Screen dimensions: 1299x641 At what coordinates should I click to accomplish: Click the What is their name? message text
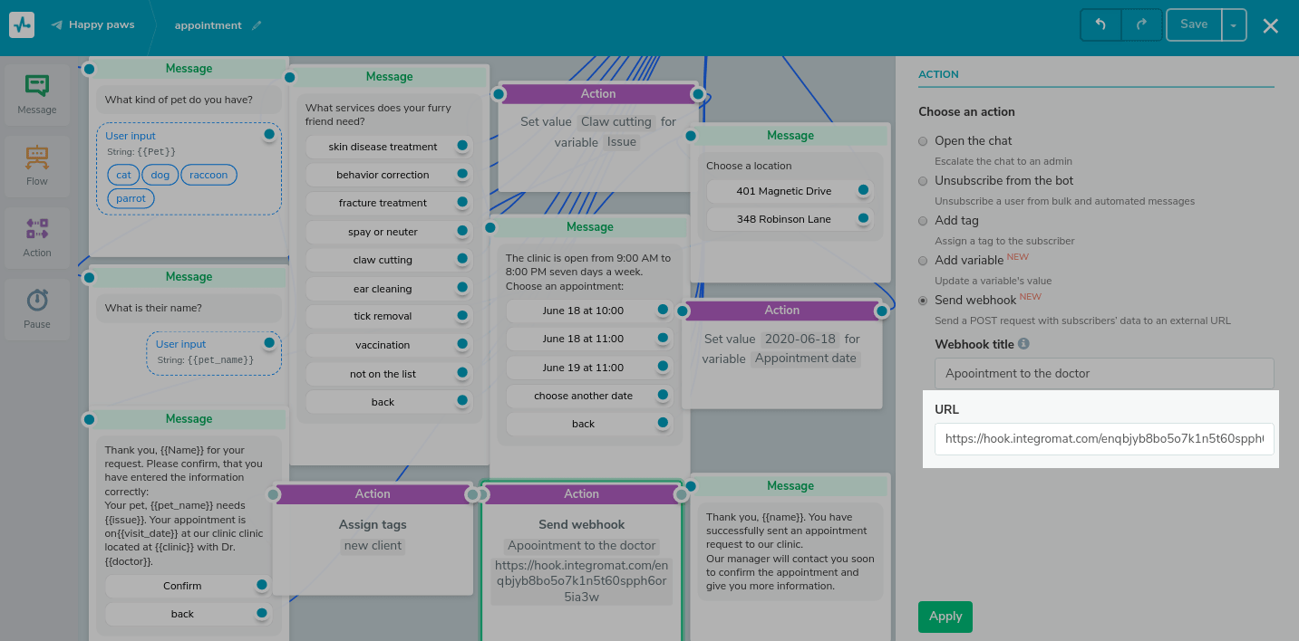pos(153,308)
